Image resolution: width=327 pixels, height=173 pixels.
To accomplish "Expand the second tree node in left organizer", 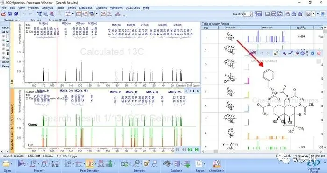I will pyautogui.click(x=3, y=40).
